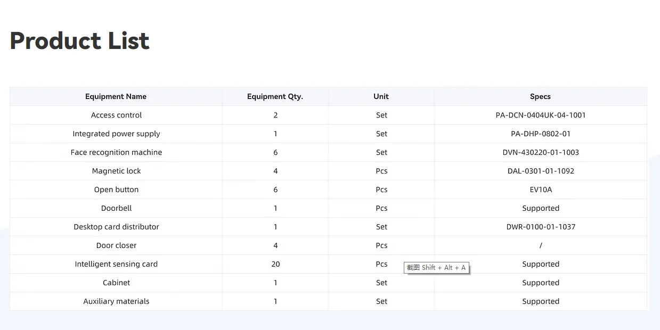This screenshot has width=660, height=330.
Task: Click the Auxiliary materials cell
Action: tap(116, 301)
